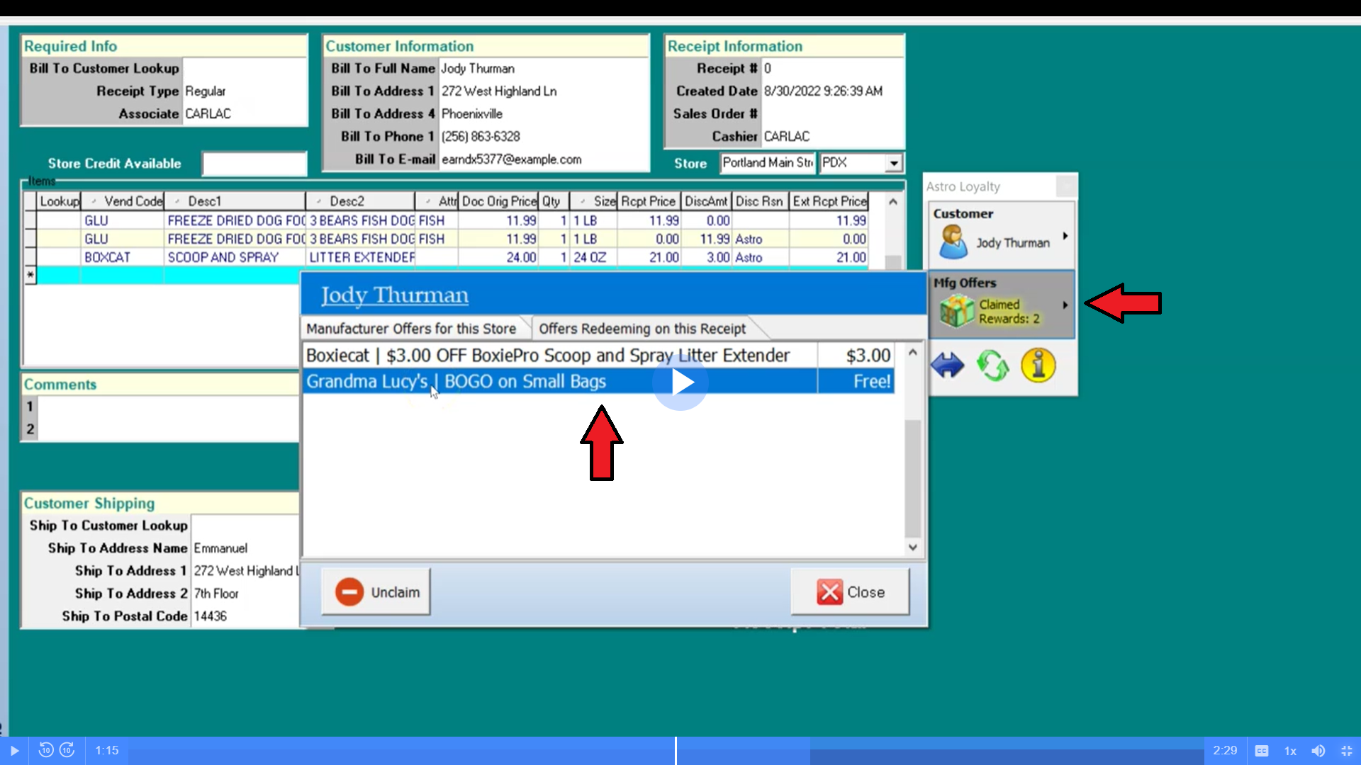Viewport: 1361px width, 765px height.
Task: Skip the video forward 10 seconds
Action: 67,750
